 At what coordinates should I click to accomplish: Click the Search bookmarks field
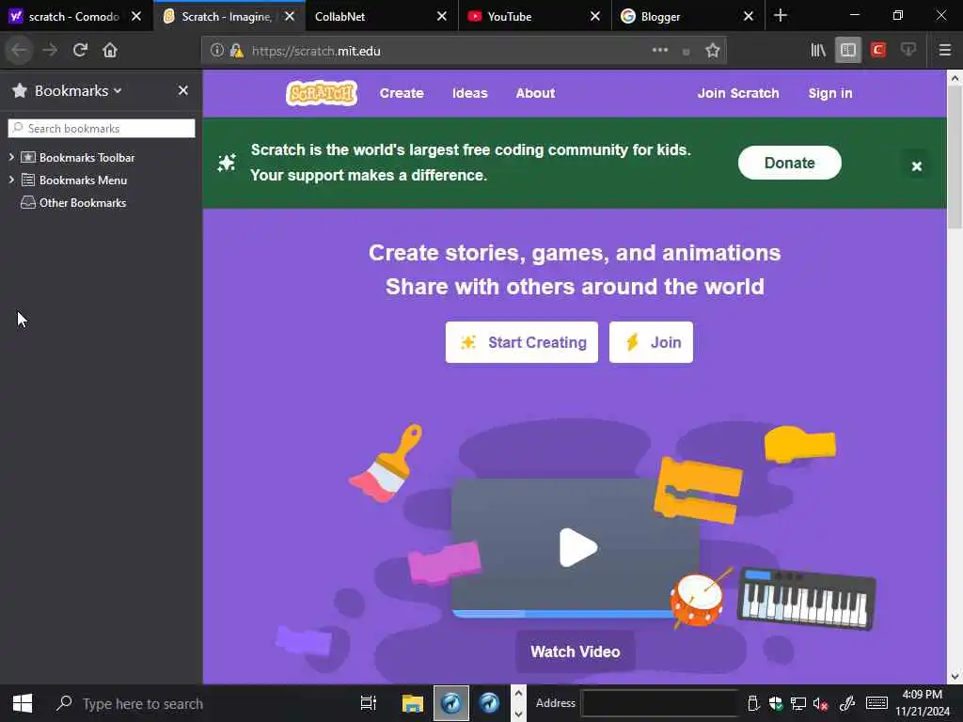[x=102, y=128]
